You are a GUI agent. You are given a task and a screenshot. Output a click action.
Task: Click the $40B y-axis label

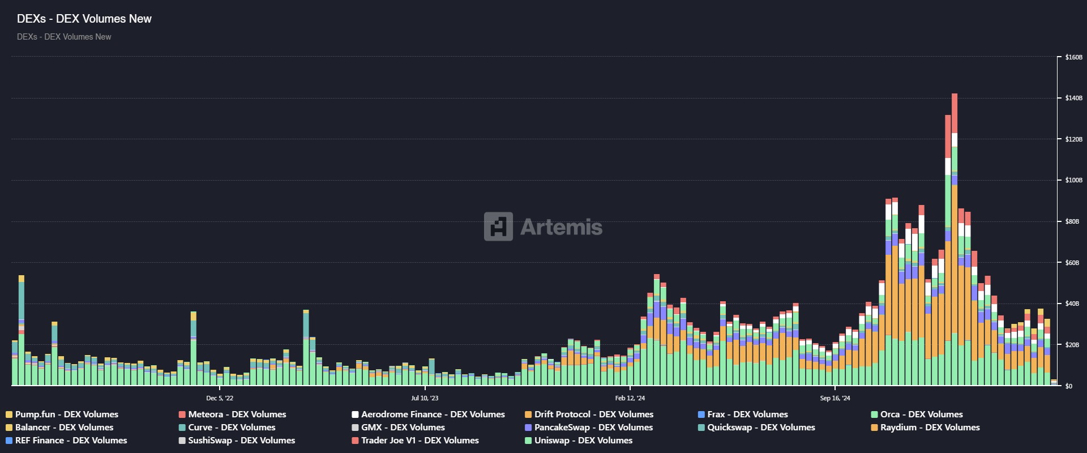pos(1072,304)
